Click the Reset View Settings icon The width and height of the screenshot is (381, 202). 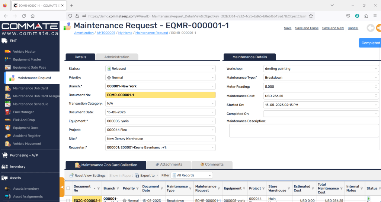point(71,176)
